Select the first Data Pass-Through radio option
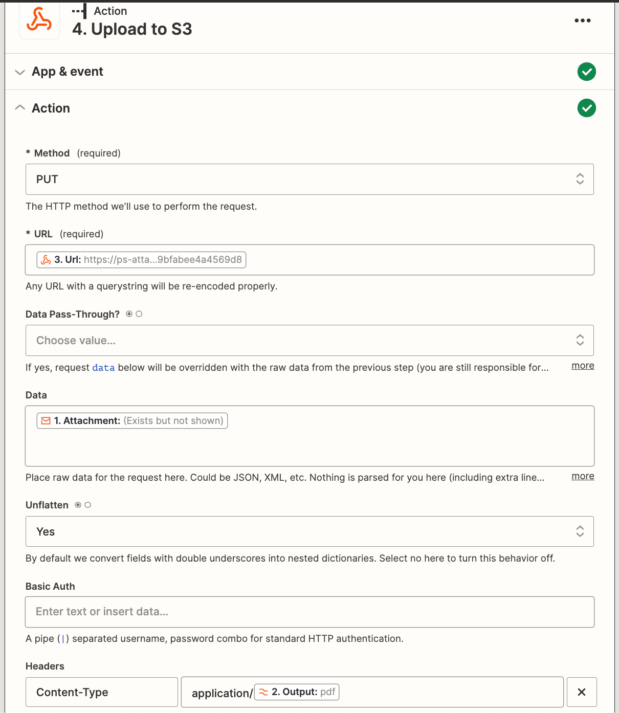 tap(129, 314)
